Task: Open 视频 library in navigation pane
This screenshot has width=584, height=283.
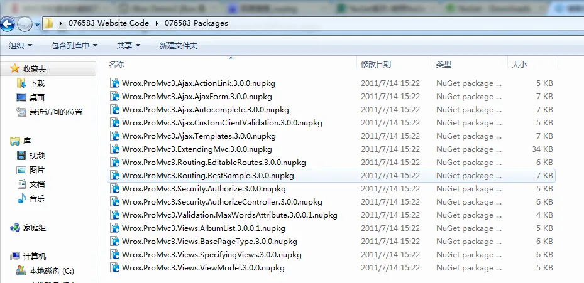Action: pos(31,155)
